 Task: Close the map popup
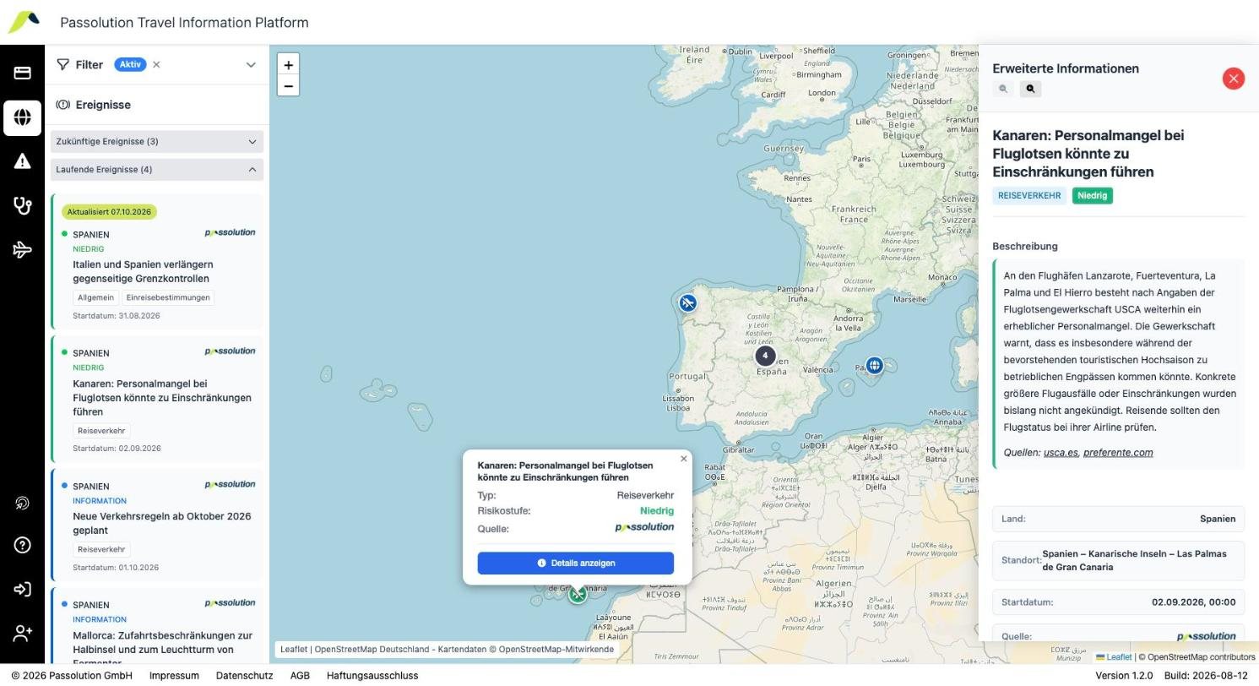684,459
